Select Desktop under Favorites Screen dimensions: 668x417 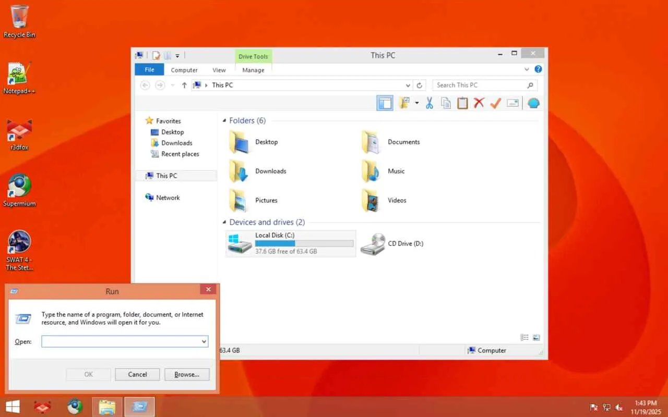(172, 132)
